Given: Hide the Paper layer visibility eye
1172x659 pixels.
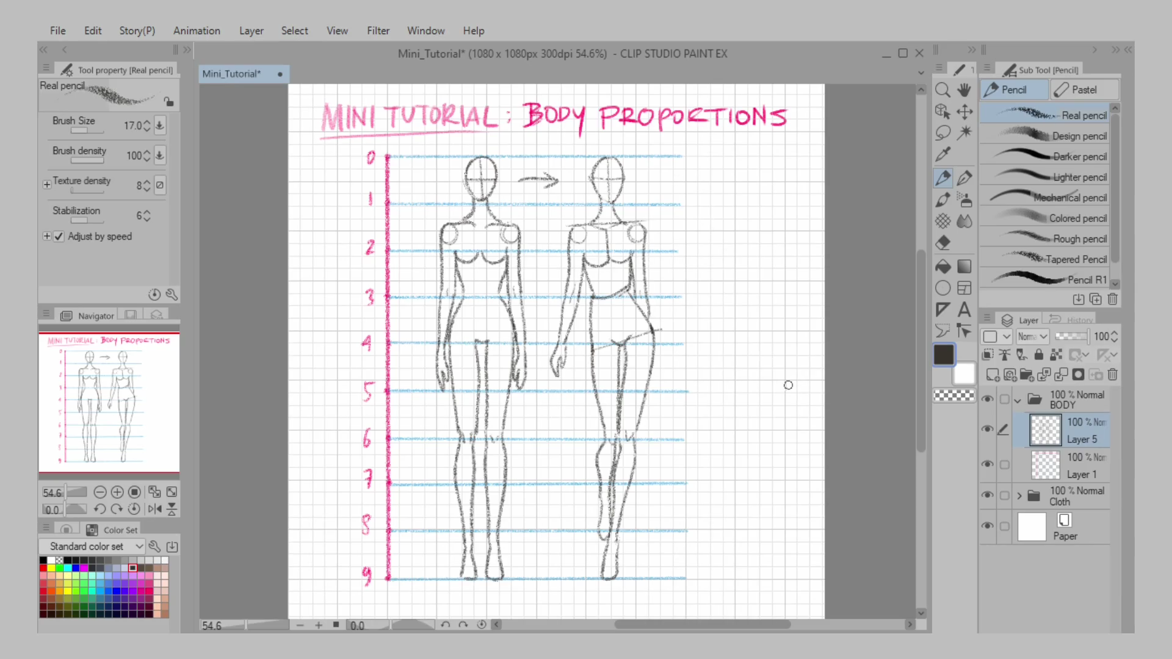Looking at the screenshot, I should (987, 526).
